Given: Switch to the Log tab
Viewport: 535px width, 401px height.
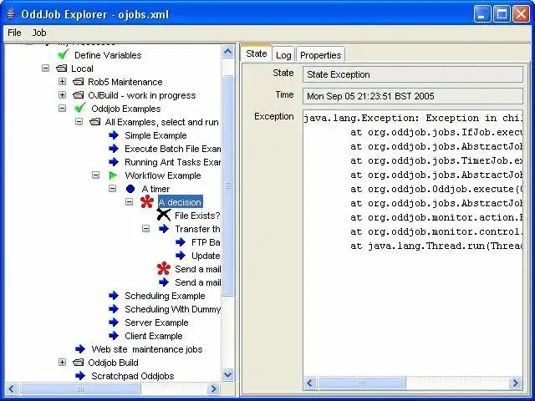Looking at the screenshot, I should (283, 55).
